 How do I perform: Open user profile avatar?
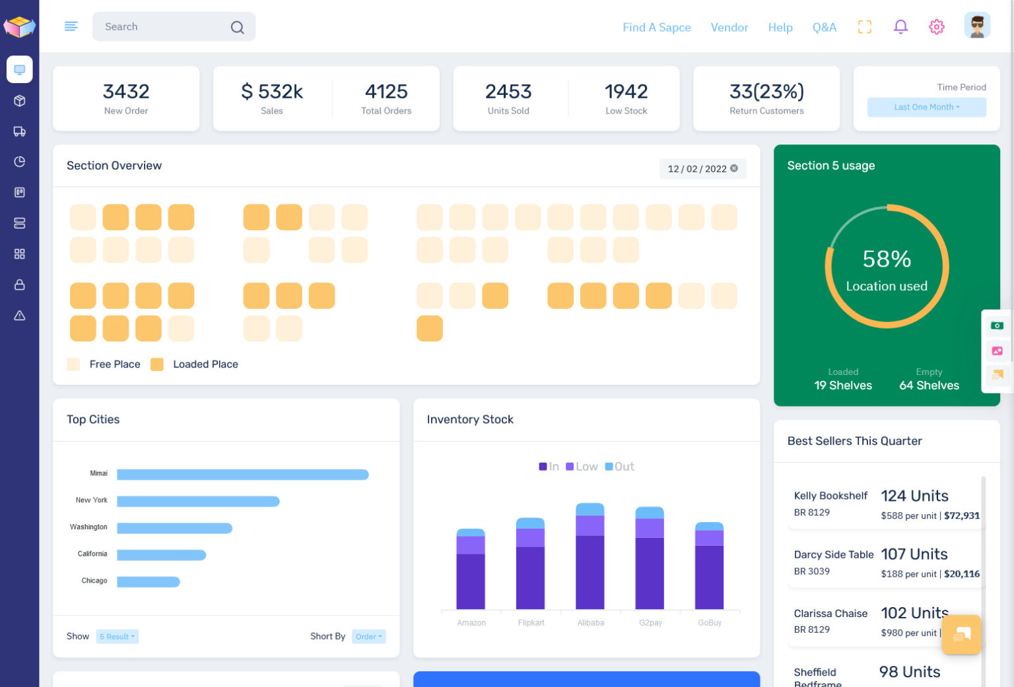[977, 26]
